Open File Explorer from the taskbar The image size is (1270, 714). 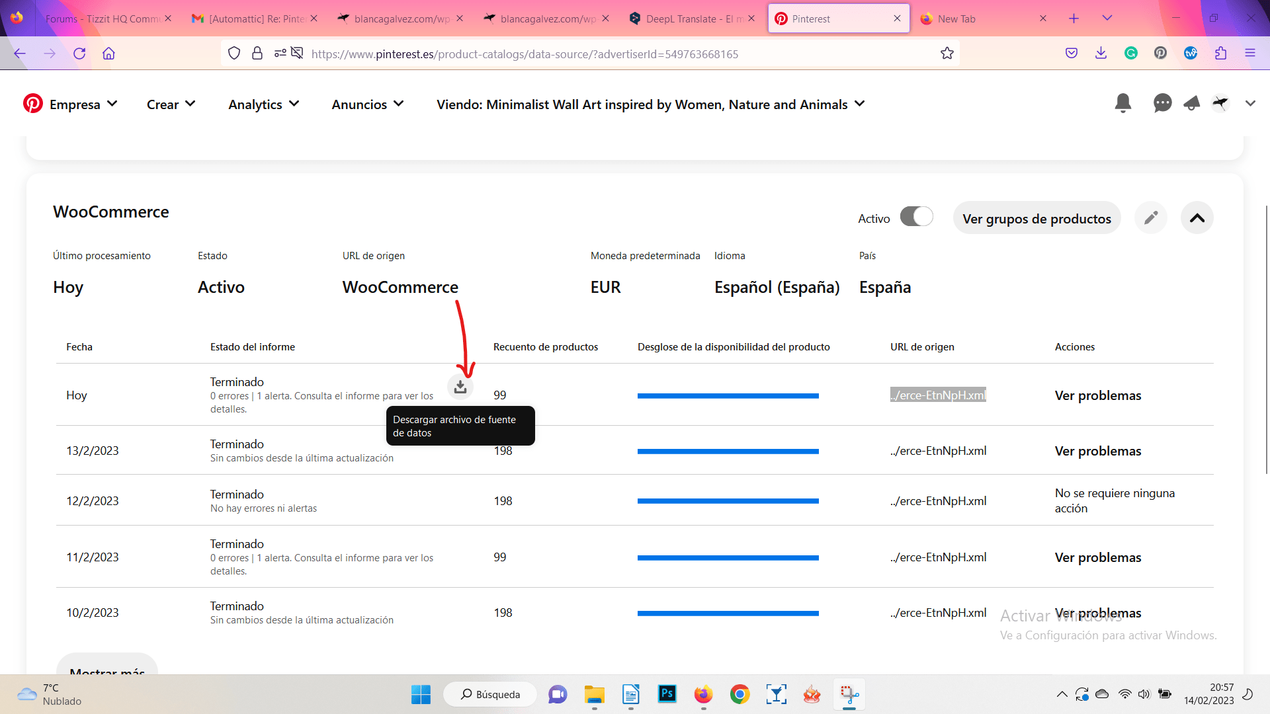pos(594,694)
